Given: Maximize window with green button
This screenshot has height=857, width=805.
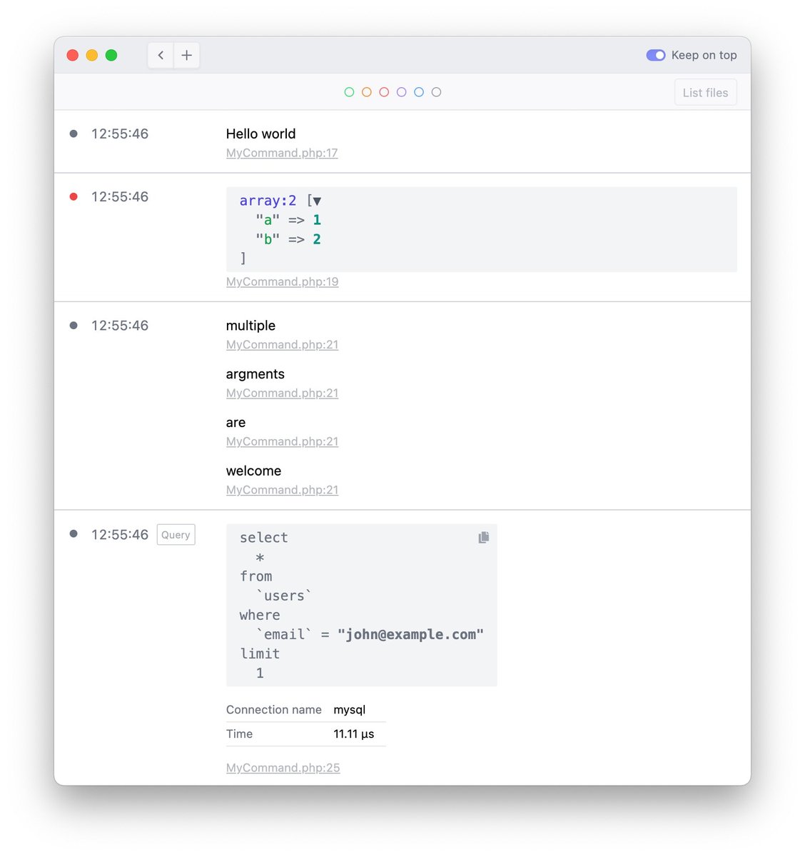Looking at the screenshot, I should (111, 55).
